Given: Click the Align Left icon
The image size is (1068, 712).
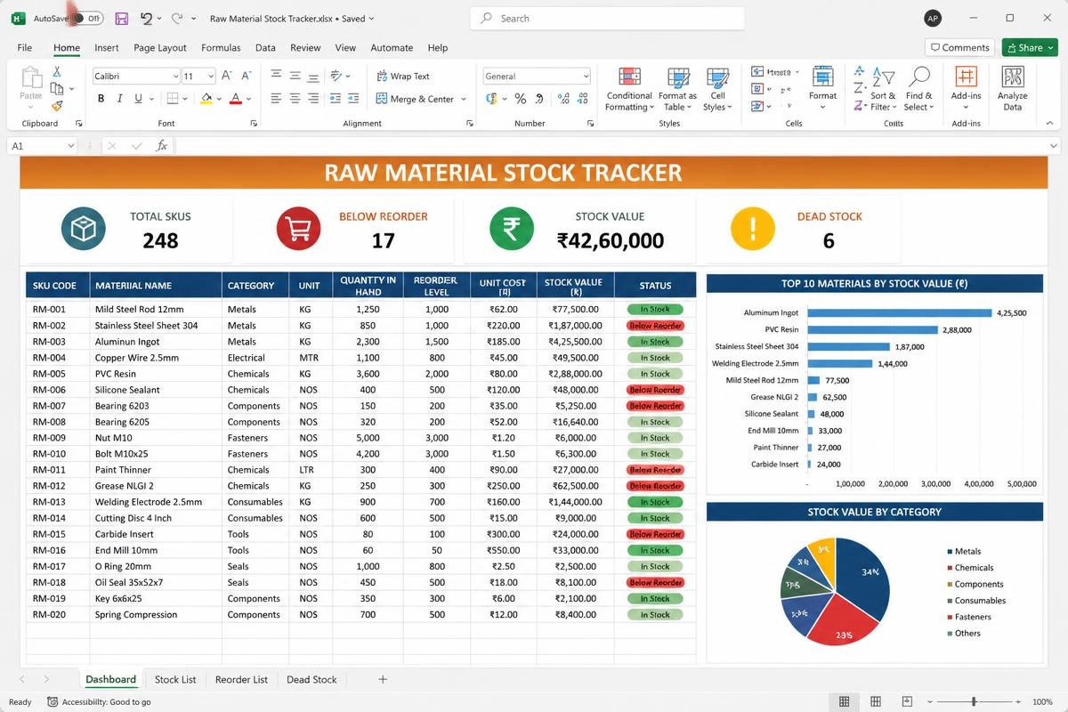Looking at the screenshot, I should pyautogui.click(x=276, y=99).
